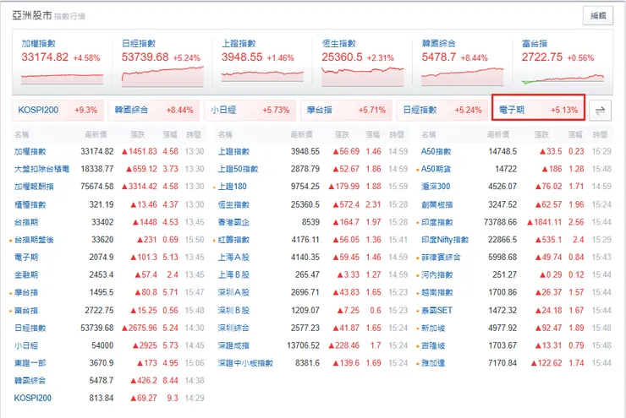Click 最新價 header in the left table
Image resolution: width=626 pixels, height=418 pixels.
96,134
